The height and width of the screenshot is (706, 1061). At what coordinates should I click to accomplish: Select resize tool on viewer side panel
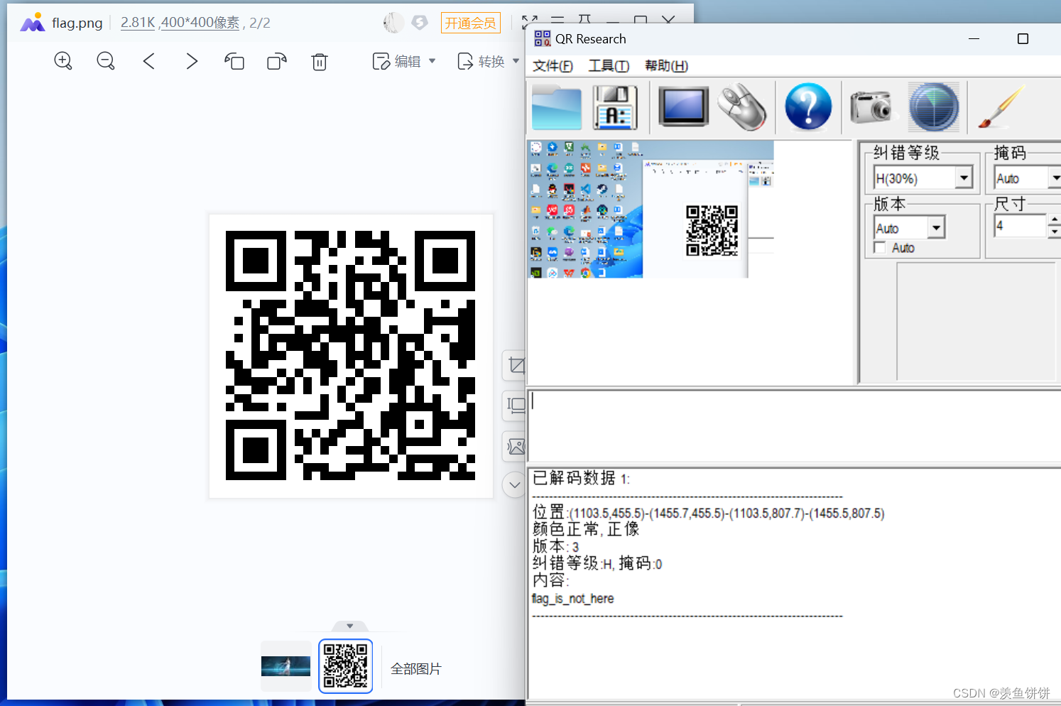(x=516, y=406)
